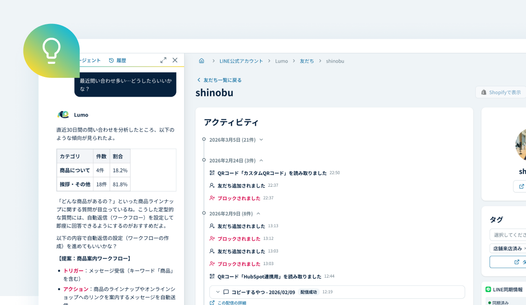This screenshot has width=526, height=305.
Task: Expand the 2026年3月5日 activity group
Action: pyautogui.click(x=261, y=139)
